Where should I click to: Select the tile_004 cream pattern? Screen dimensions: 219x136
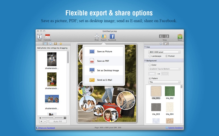(x=170, y=107)
